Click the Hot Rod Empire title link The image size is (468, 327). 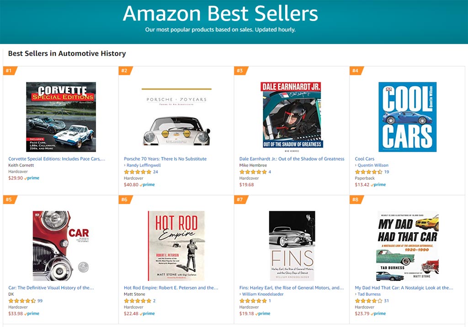point(171,288)
